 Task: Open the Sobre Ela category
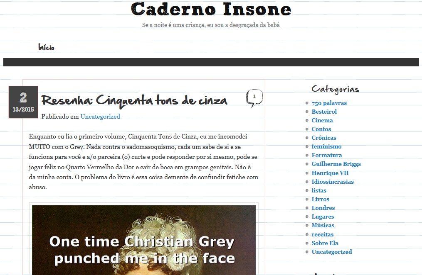click(x=325, y=243)
